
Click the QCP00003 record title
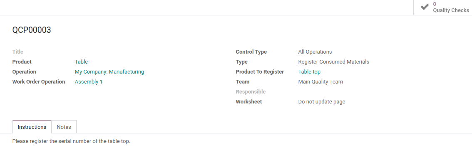32,30
